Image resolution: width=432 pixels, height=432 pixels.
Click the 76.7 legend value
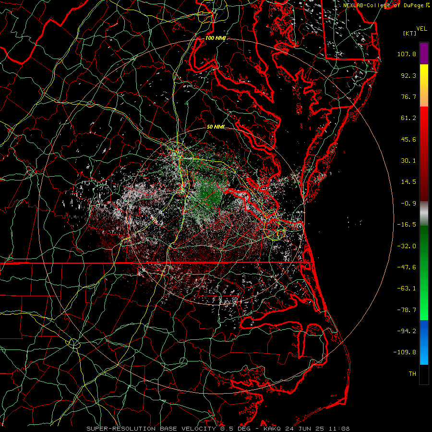pos(408,96)
